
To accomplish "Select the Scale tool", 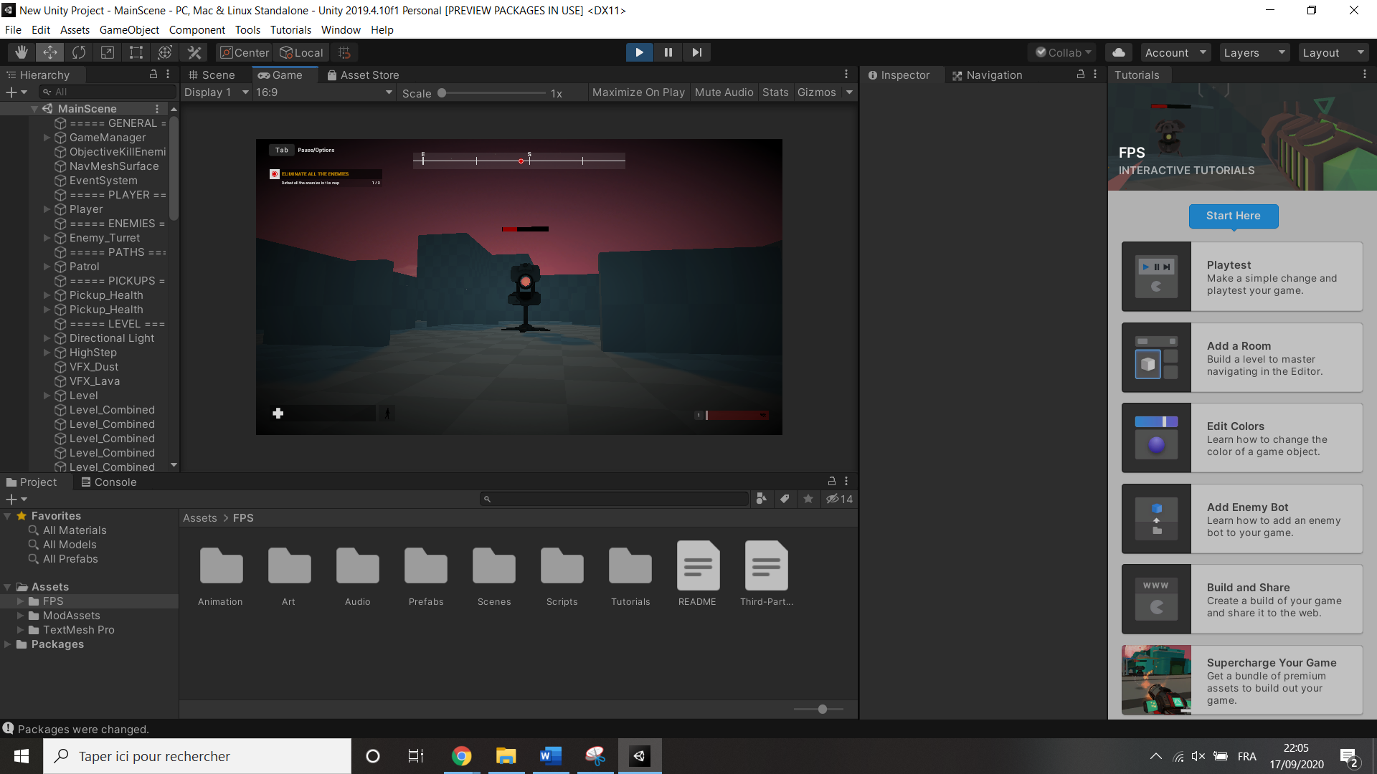I will point(108,52).
